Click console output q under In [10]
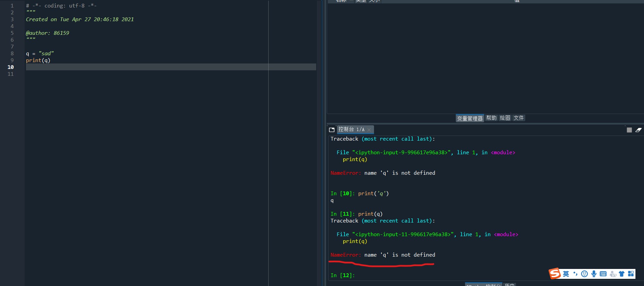 click(x=332, y=201)
